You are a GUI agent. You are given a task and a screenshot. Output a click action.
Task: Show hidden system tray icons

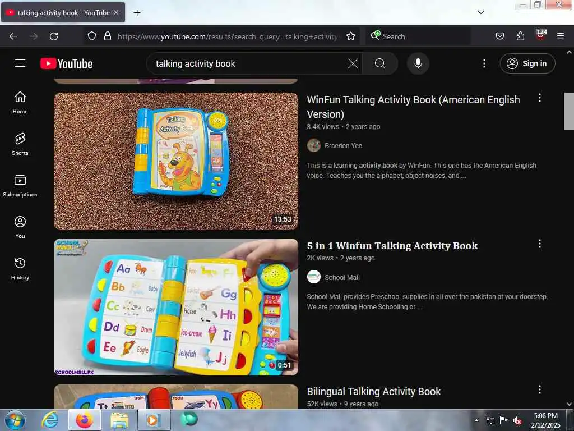point(476,420)
